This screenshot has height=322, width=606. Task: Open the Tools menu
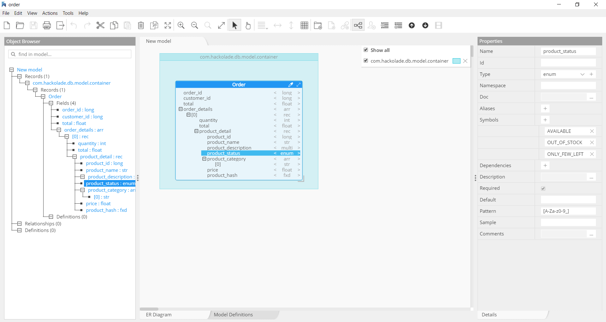click(68, 13)
